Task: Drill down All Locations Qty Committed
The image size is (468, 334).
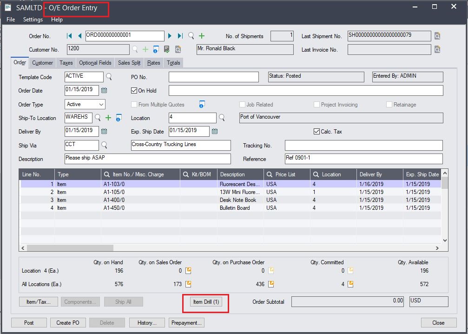Action: 350,284
